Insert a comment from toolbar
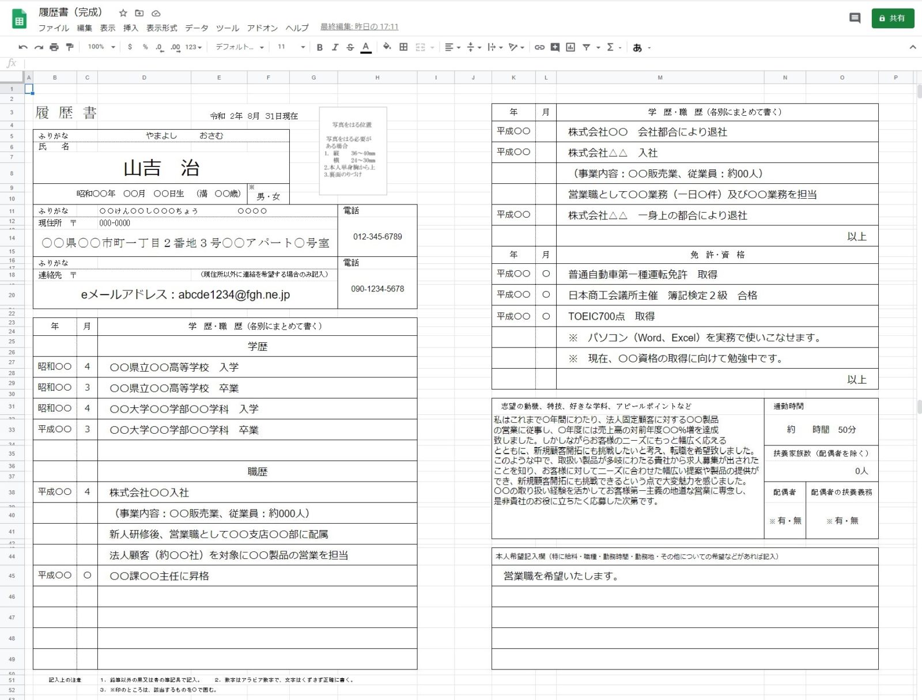 click(555, 47)
